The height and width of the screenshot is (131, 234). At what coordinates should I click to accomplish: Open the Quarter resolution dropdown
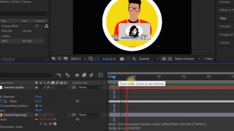pyautogui.click(x=149, y=59)
